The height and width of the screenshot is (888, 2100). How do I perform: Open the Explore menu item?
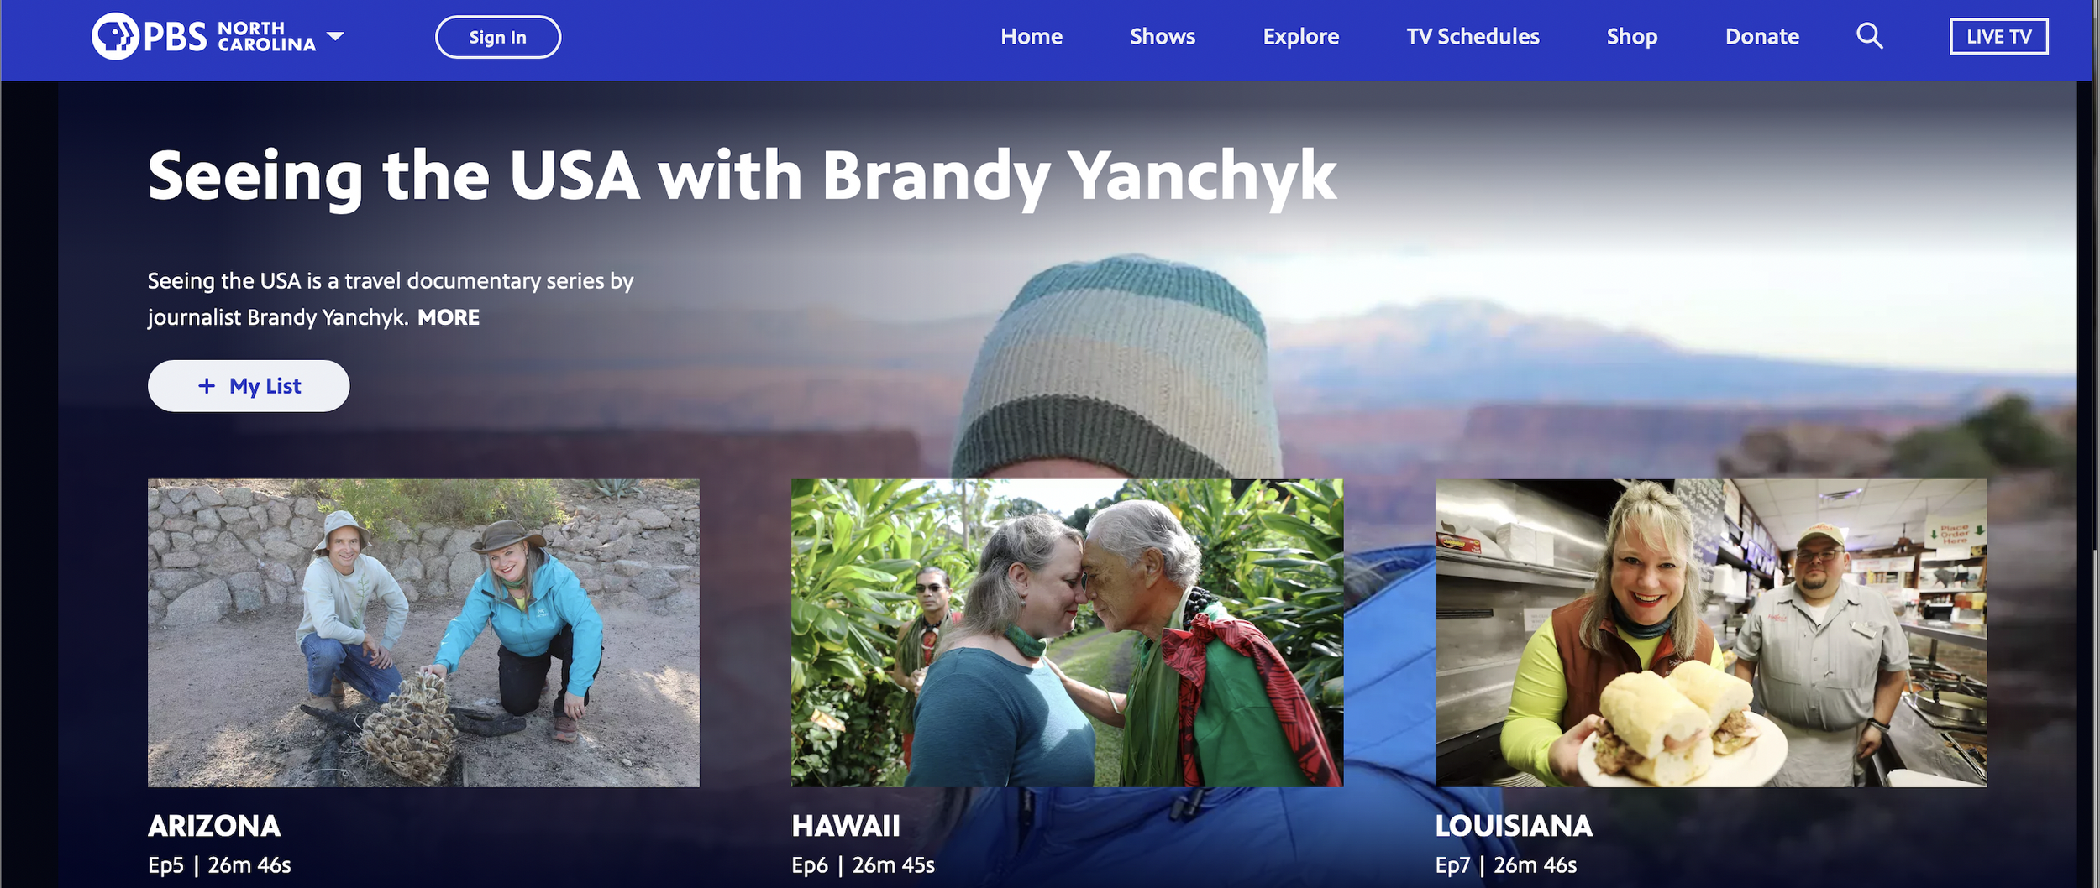click(1301, 37)
